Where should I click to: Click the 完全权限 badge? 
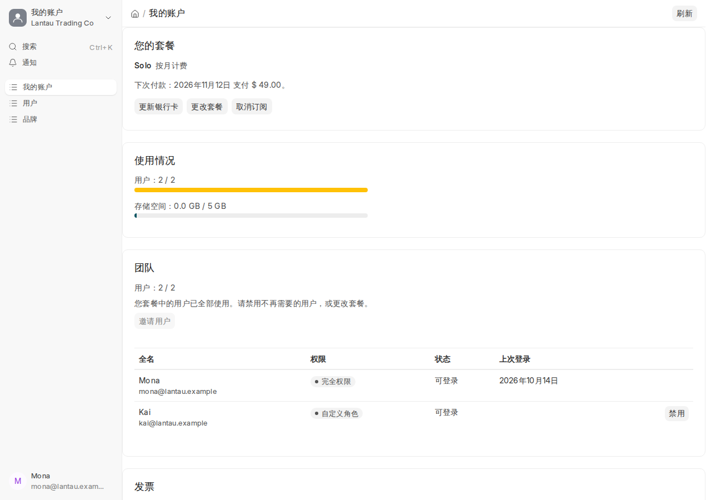point(333,382)
